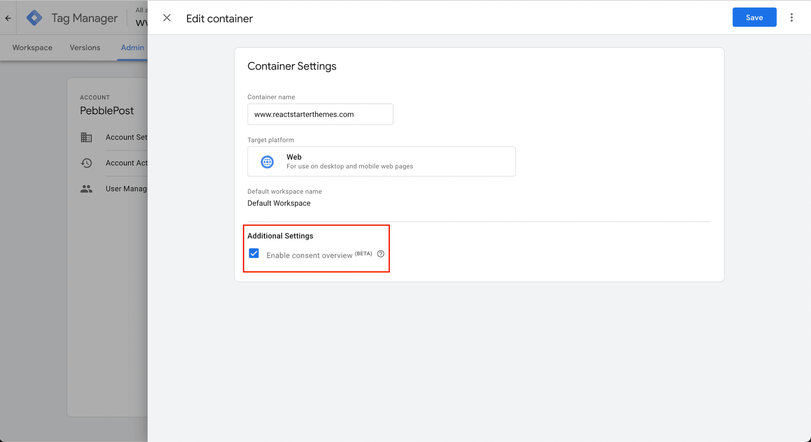Open the consent overview help icon
The height and width of the screenshot is (442, 811).
tap(381, 254)
